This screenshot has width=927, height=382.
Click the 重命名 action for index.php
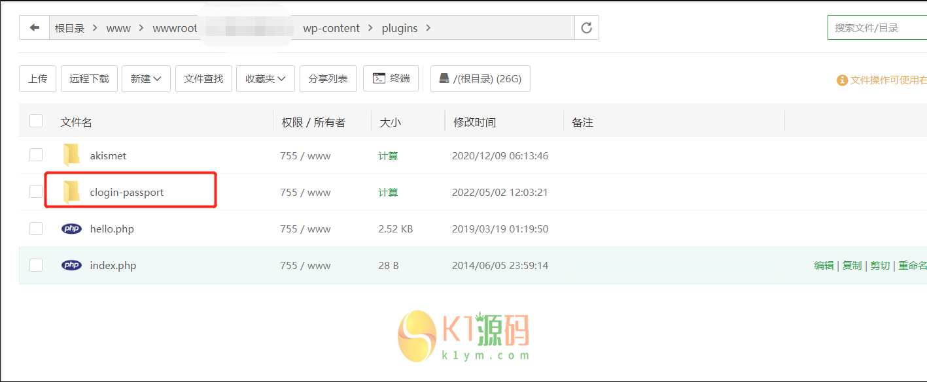tap(913, 265)
